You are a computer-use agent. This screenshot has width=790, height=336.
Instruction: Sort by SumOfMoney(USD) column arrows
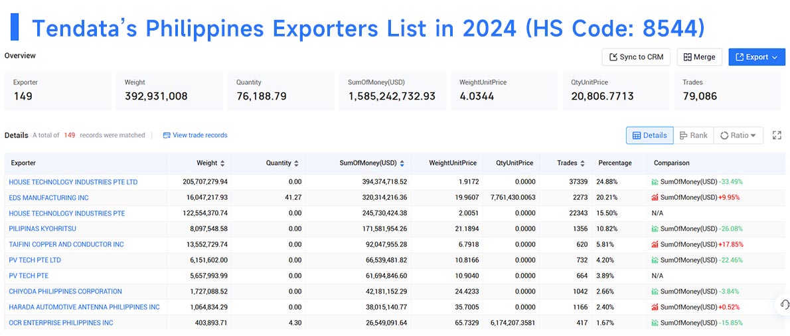click(x=402, y=163)
